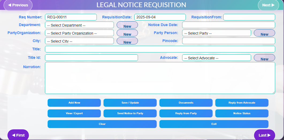Viewport: 284px width, 140px height.
Task: Open the Advocate dropdown list
Action: 216,58
